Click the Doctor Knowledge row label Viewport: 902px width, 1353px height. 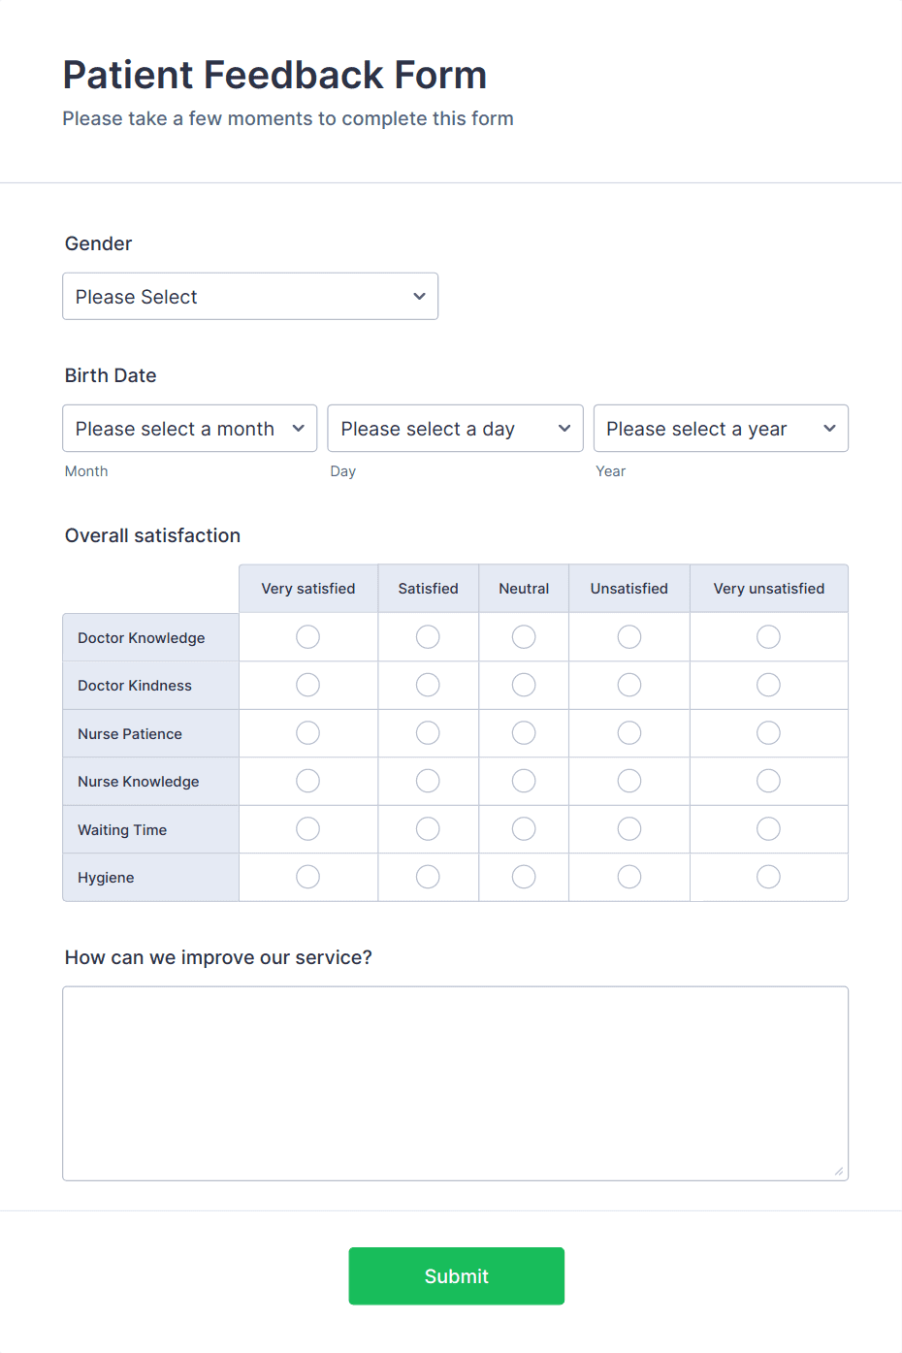(141, 636)
